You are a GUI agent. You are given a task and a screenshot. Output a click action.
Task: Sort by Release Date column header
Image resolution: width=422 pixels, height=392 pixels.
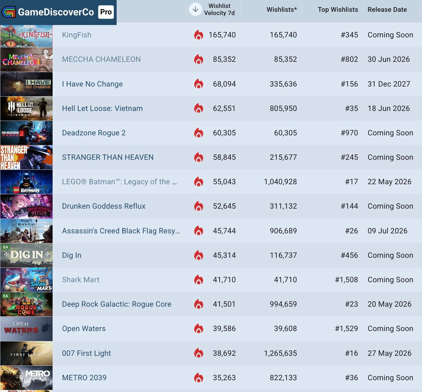point(387,9)
